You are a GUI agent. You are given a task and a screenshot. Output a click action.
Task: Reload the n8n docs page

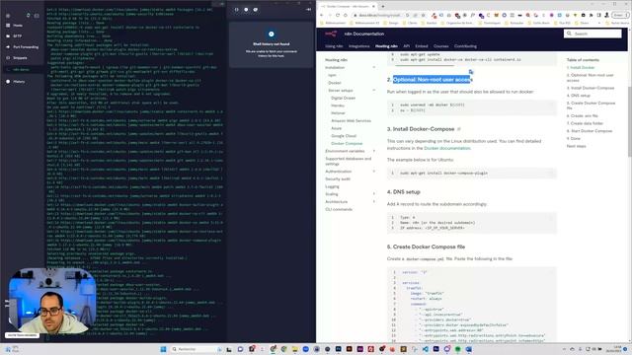coord(338,16)
